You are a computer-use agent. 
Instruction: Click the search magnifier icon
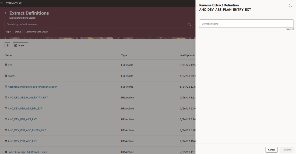tap(189, 24)
